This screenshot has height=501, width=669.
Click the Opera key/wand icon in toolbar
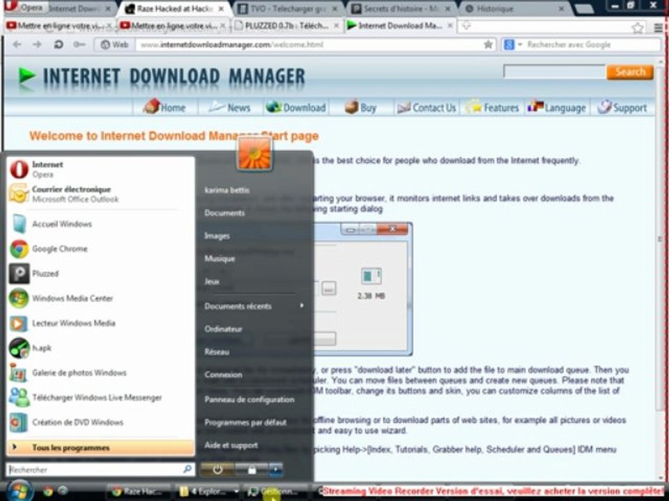click(79, 45)
